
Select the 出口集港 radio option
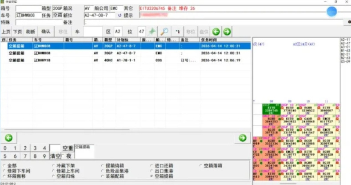pos(162,171)
